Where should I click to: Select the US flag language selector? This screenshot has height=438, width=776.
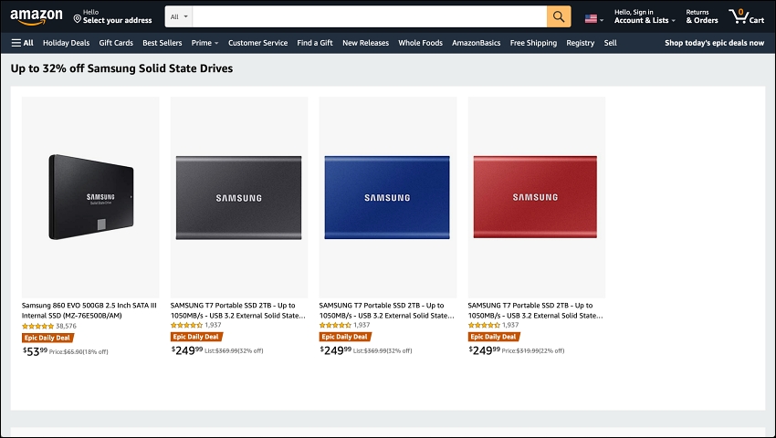point(594,19)
